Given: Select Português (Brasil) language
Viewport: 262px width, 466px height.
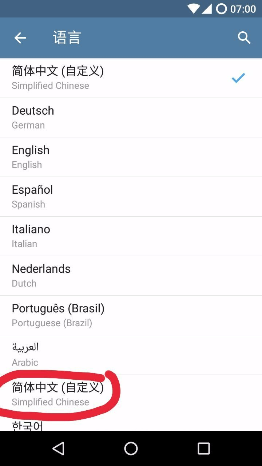Looking at the screenshot, I should 131,315.
